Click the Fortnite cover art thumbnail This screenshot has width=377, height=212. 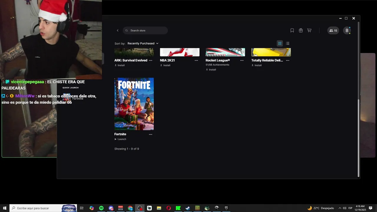tap(134, 104)
